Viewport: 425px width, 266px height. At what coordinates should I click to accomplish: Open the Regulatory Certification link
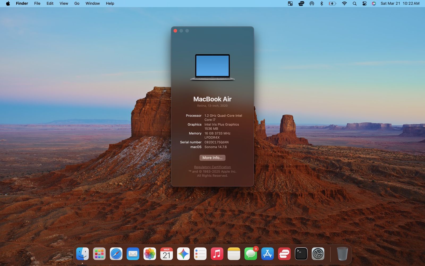tap(212, 167)
